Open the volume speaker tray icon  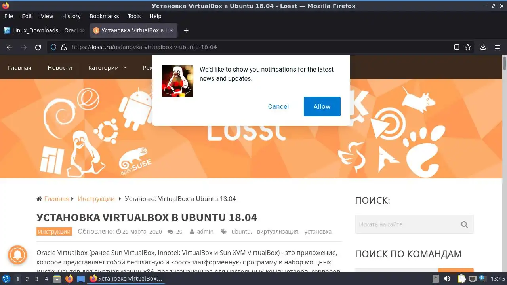click(447, 279)
